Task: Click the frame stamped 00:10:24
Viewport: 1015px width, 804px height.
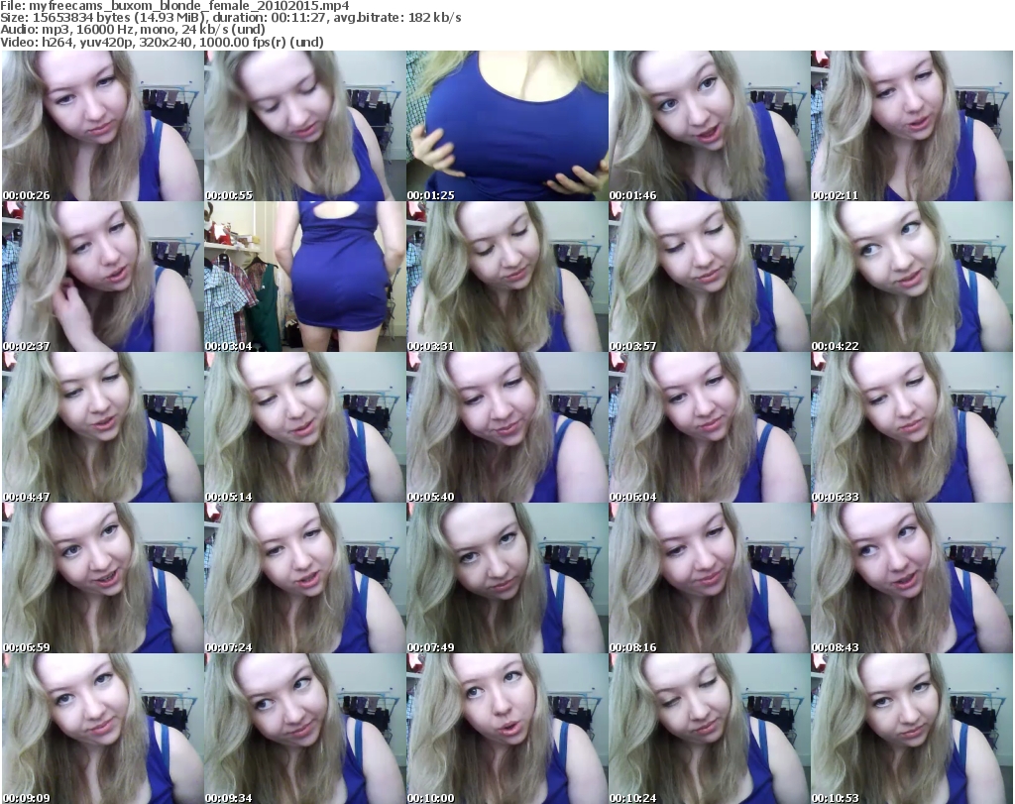Action: (710, 729)
